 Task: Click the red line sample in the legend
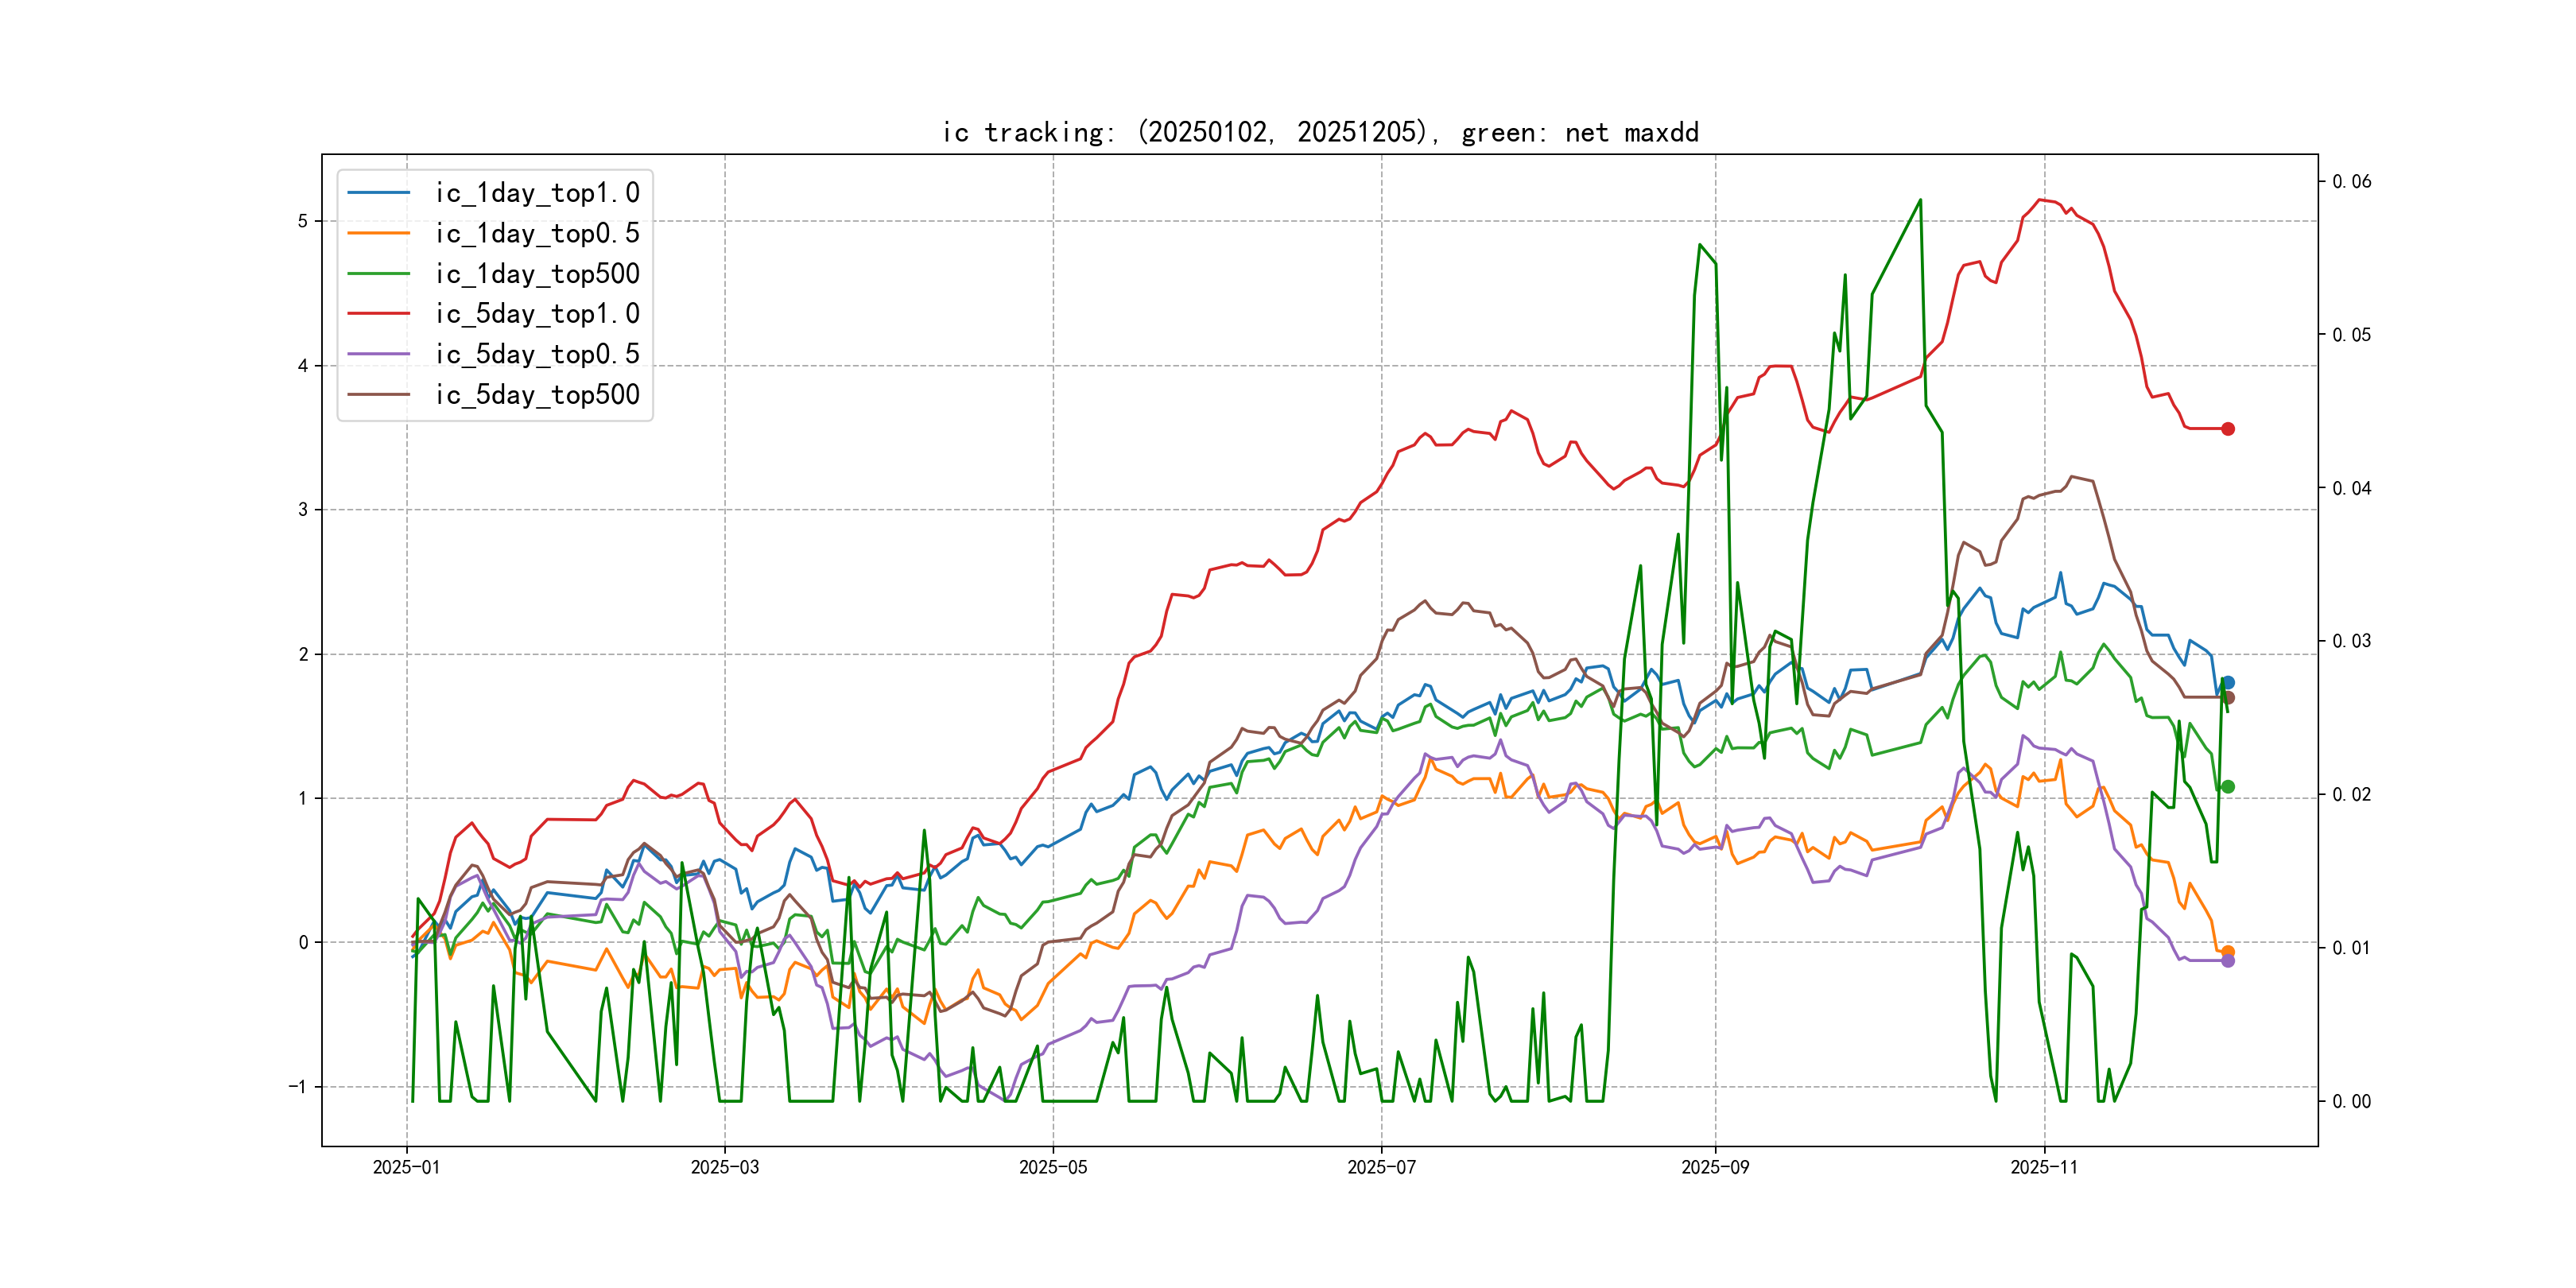pos(378,314)
